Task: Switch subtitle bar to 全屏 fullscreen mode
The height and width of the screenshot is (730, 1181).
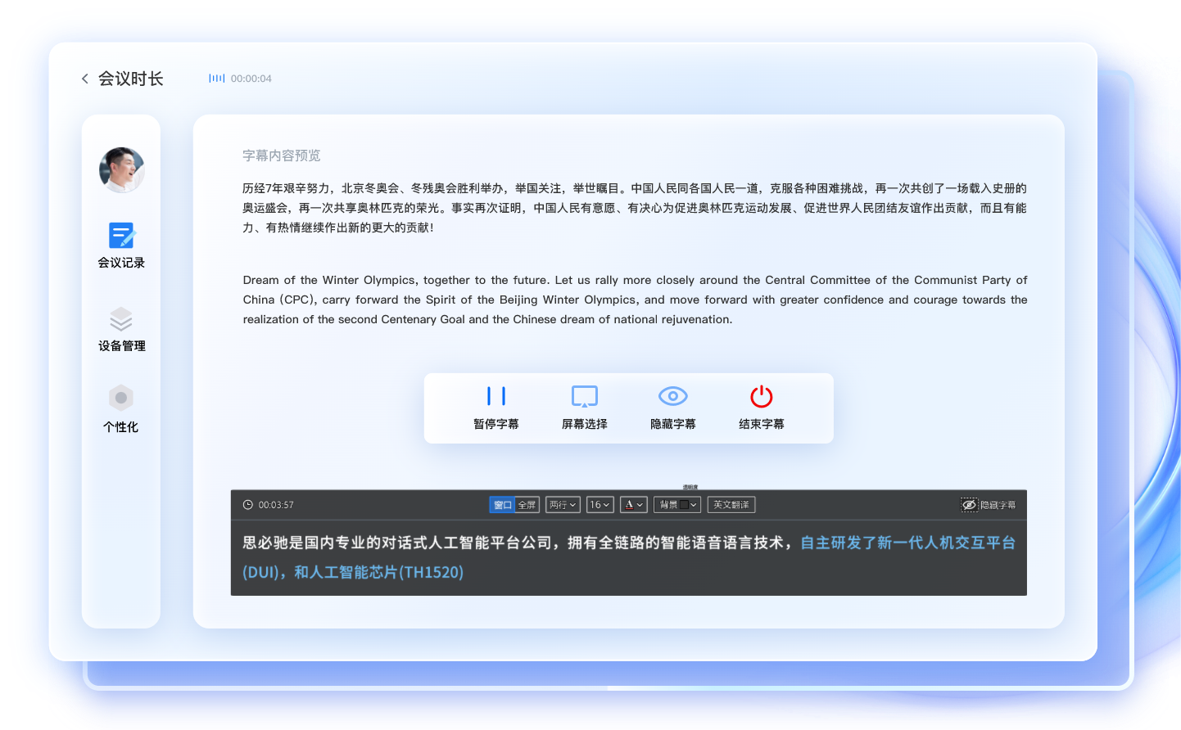Action: (x=527, y=505)
